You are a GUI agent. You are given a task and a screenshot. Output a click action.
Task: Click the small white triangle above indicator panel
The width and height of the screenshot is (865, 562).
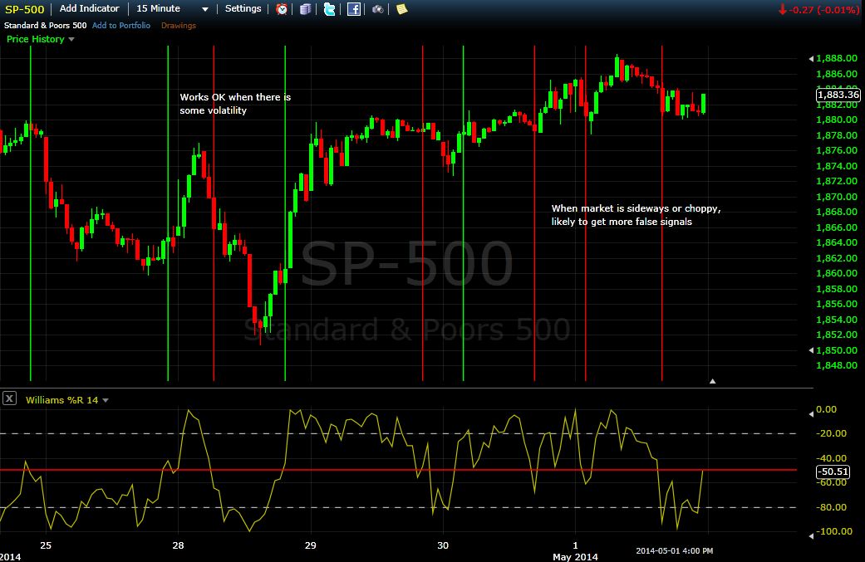(x=712, y=381)
